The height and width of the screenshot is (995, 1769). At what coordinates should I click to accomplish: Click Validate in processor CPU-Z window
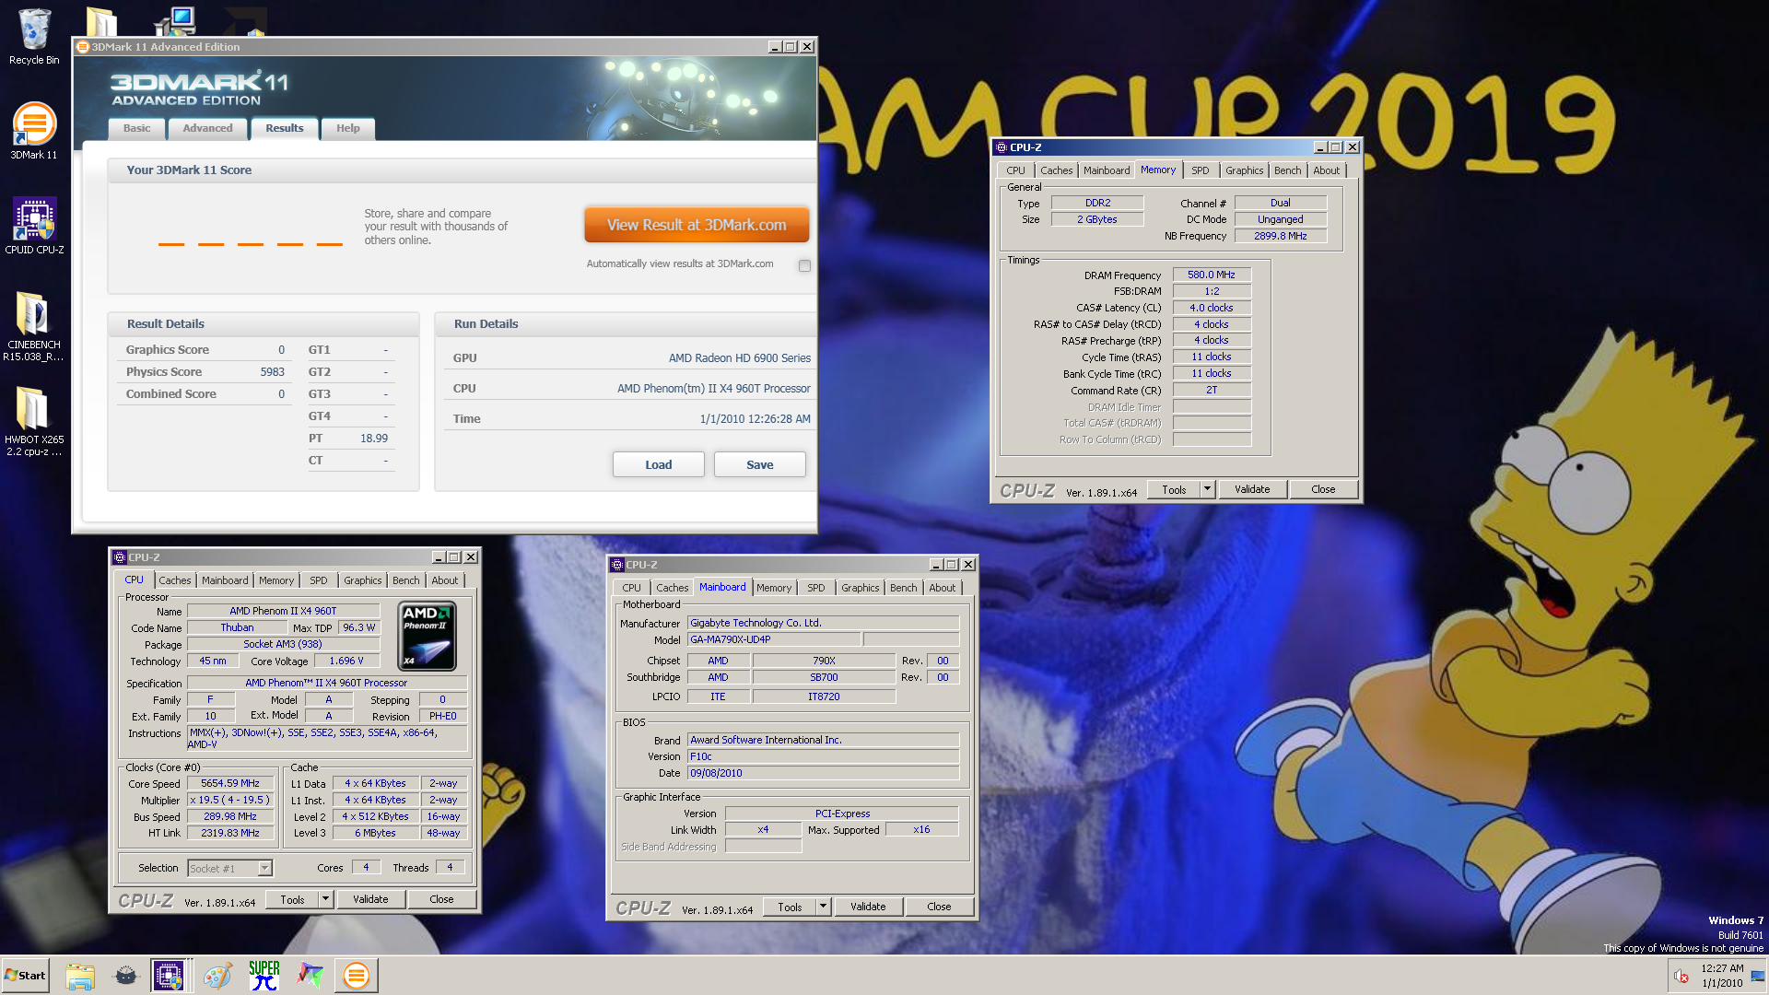click(370, 899)
